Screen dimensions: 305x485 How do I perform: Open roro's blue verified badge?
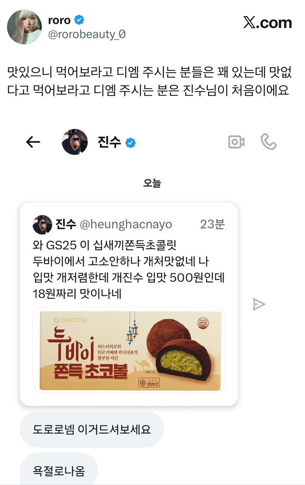[x=79, y=20]
